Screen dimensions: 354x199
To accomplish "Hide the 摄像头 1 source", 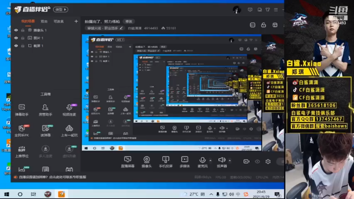I will 16,30.
